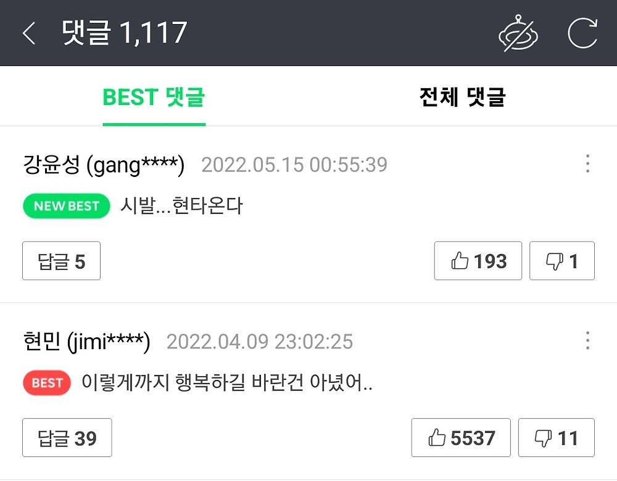Select the comment text 시발...현타온다
Image resolution: width=617 pixels, height=481 pixels.
(x=181, y=205)
